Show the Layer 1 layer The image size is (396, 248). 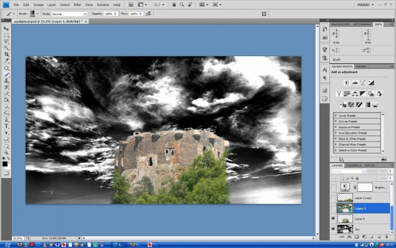(333, 208)
